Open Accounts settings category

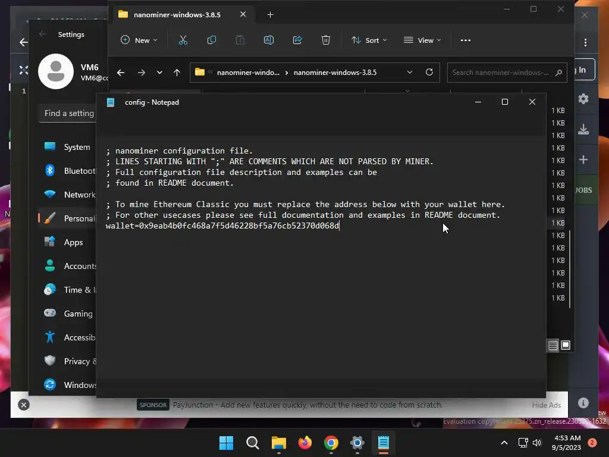67,266
